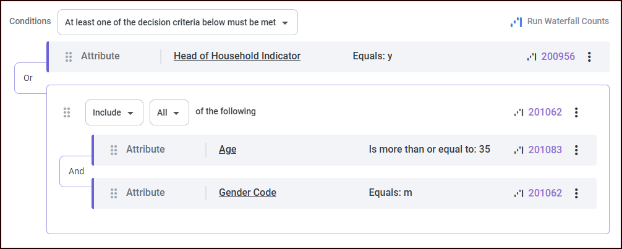
Task: Click the Age attribute link
Action: pyautogui.click(x=228, y=150)
